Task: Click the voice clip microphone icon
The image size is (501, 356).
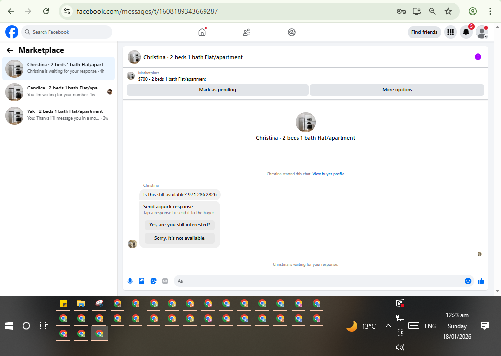Action: click(130, 281)
